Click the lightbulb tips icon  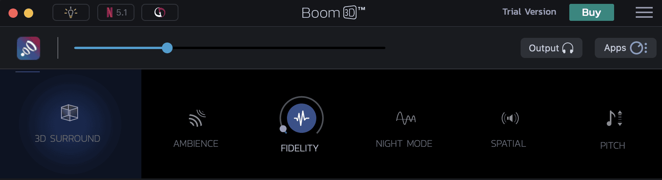tap(71, 13)
